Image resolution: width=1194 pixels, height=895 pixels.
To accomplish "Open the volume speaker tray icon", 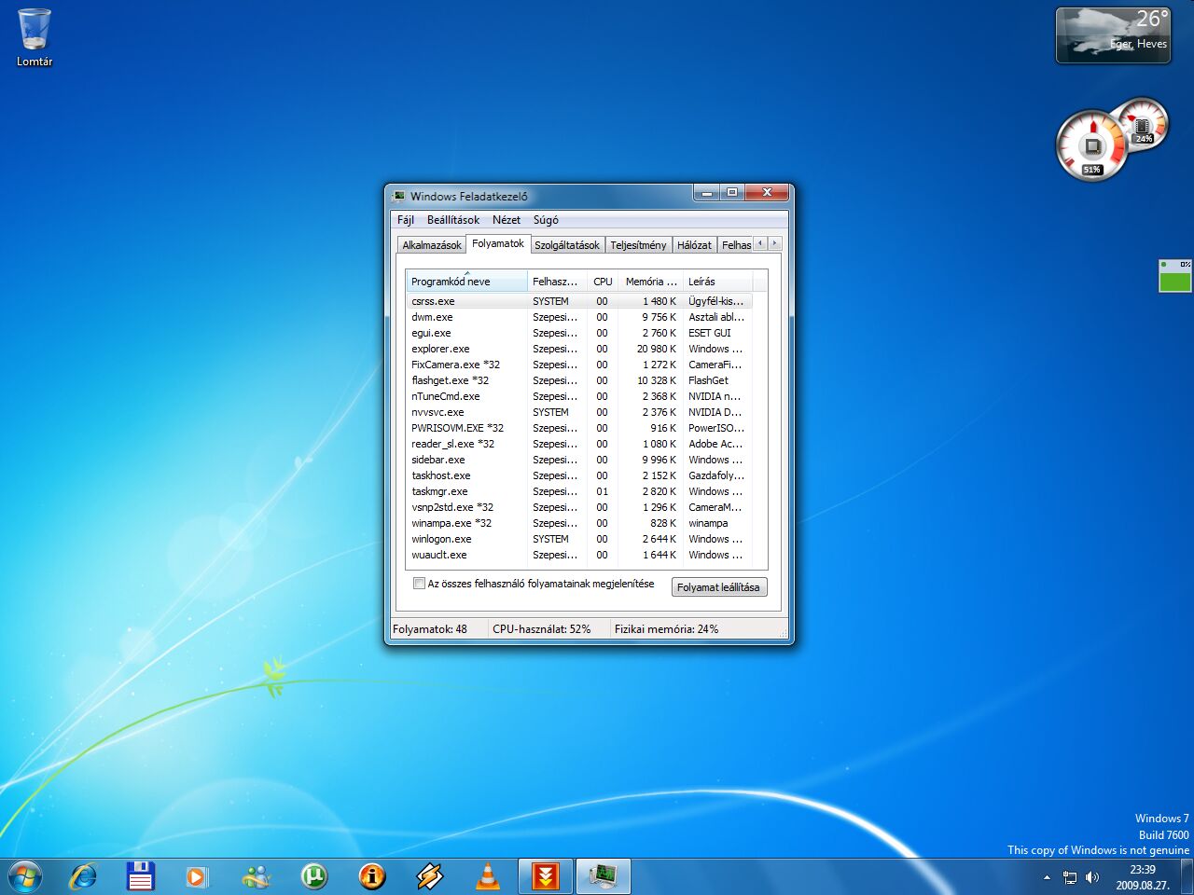I will tap(1092, 877).
